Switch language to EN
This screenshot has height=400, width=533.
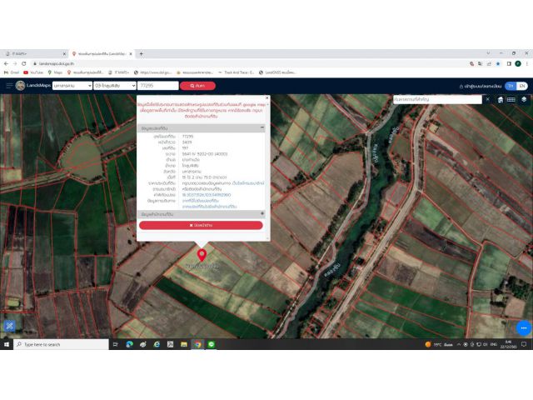pos(522,86)
